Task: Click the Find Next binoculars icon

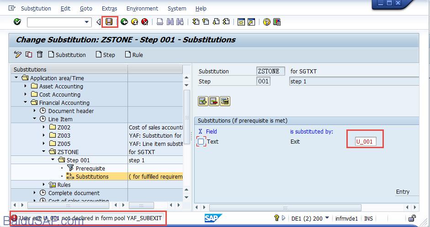Action: point(180,22)
